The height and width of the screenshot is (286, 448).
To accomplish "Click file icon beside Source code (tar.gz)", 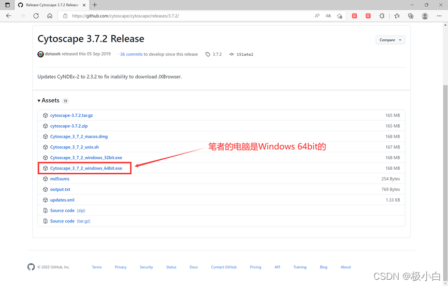I will 45,221.
